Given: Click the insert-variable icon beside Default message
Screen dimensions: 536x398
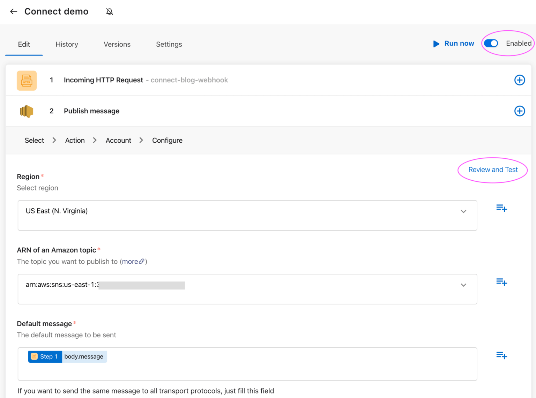Looking at the screenshot, I should 501,355.
